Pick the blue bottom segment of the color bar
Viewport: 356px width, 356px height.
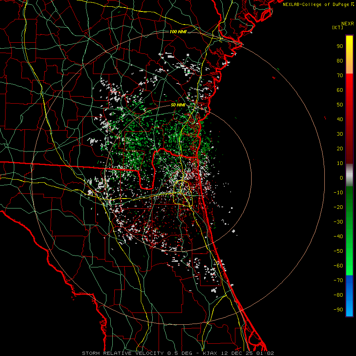tap(349, 296)
